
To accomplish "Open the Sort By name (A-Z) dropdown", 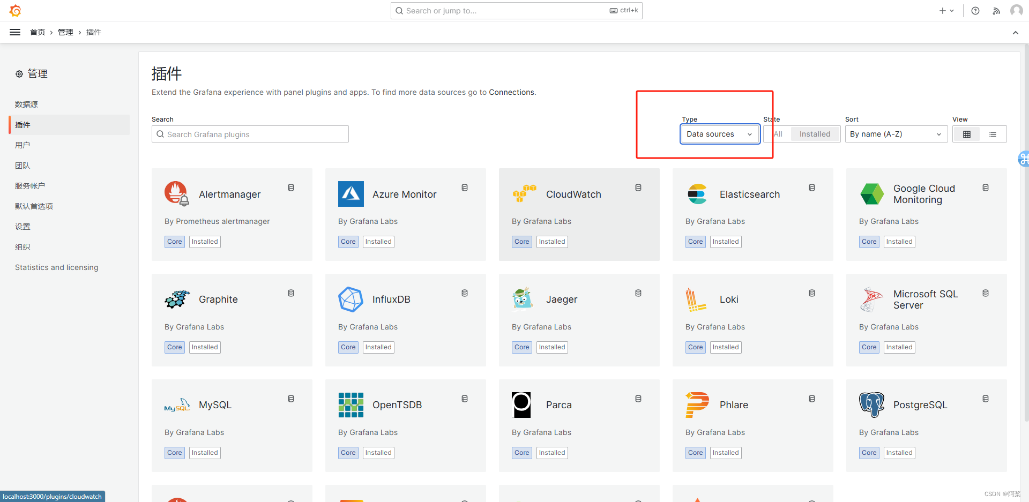I will click(x=896, y=134).
